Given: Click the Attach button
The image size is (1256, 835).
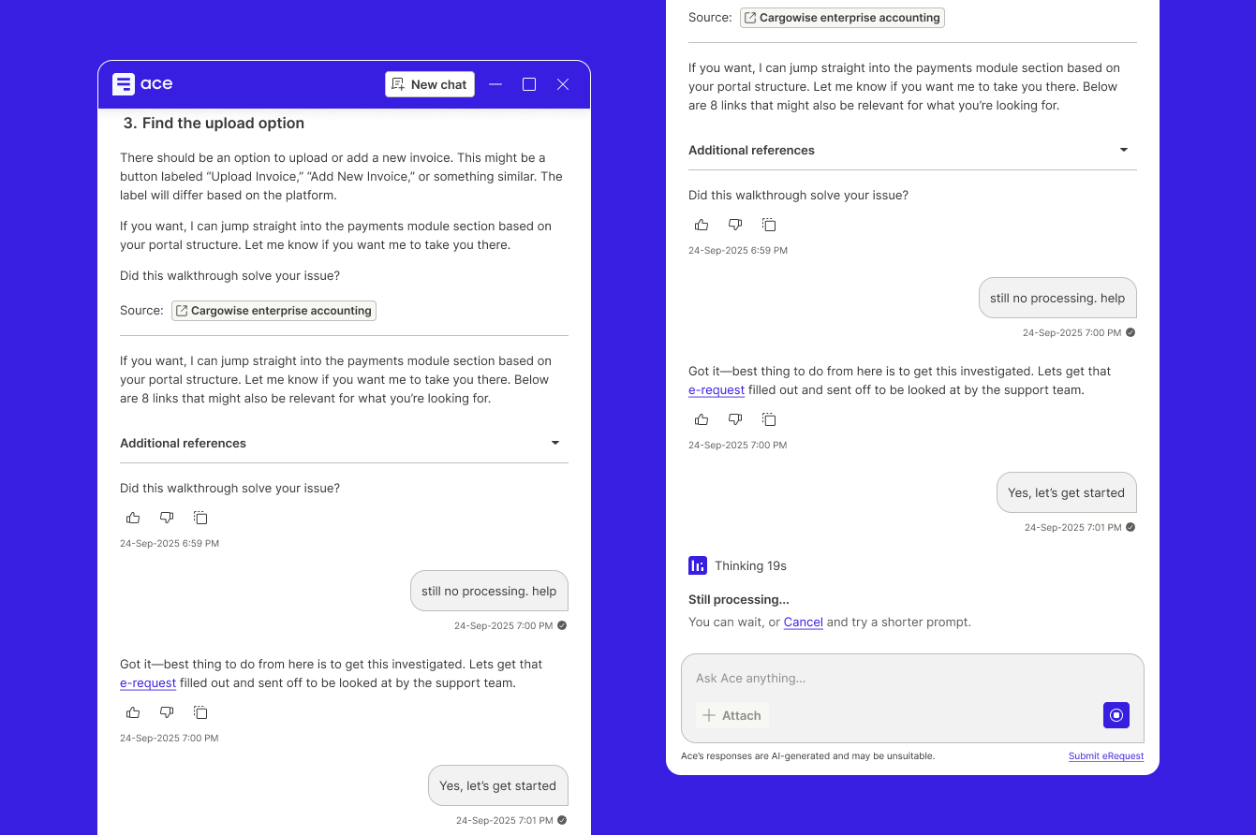Looking at the screenshot, I should click(731, 715).
